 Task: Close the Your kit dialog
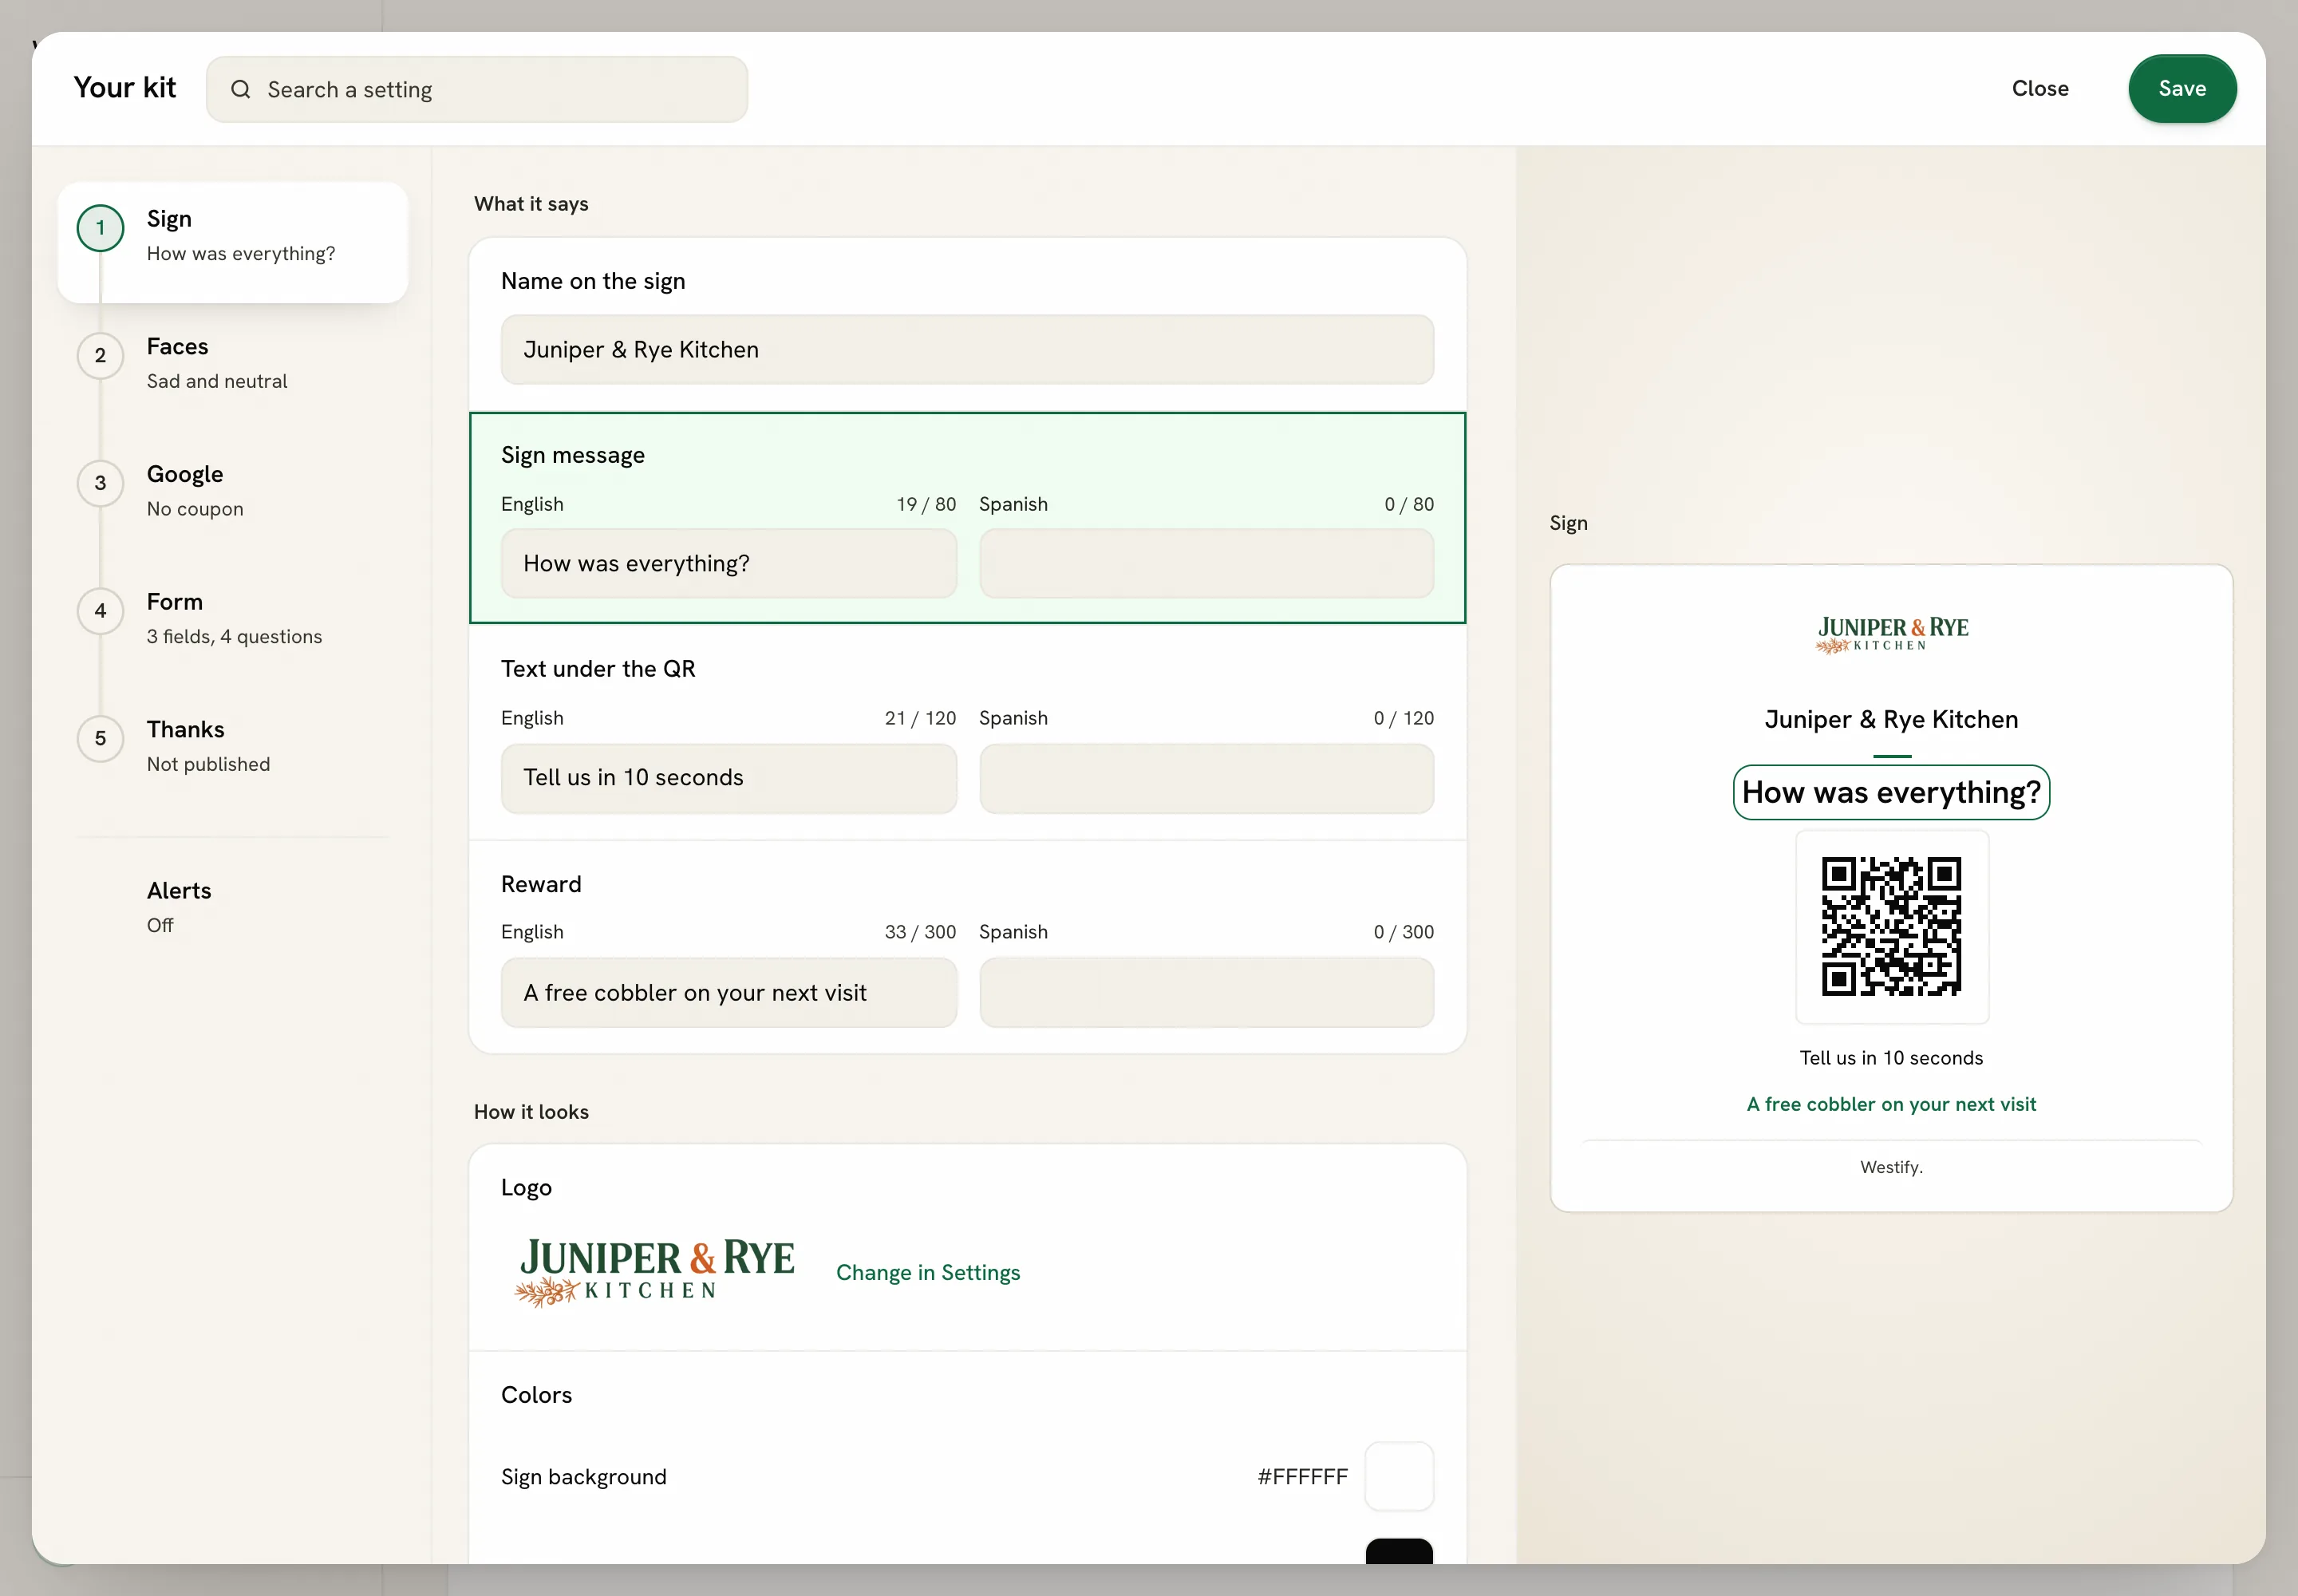pyautogui.click(x=2040, y=89)
